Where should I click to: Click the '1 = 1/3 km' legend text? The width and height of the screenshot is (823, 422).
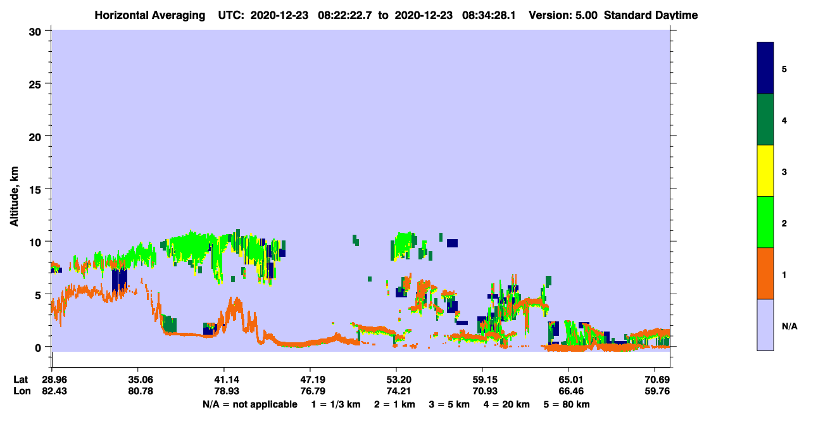tap(336, 404)
